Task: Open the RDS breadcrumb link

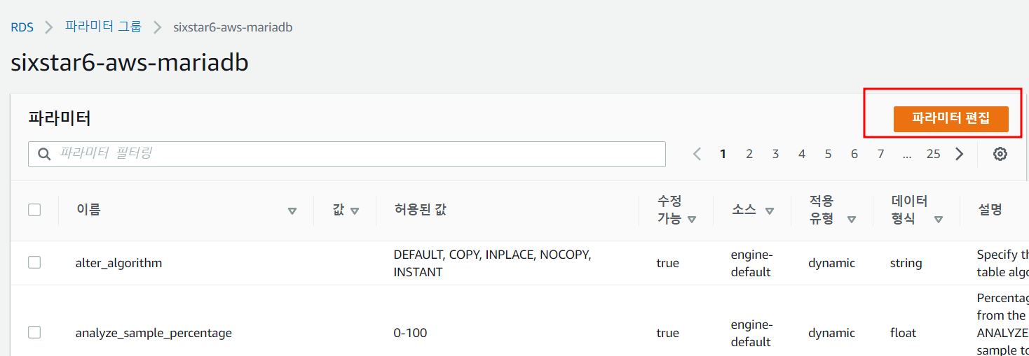Action: point(22,27)
